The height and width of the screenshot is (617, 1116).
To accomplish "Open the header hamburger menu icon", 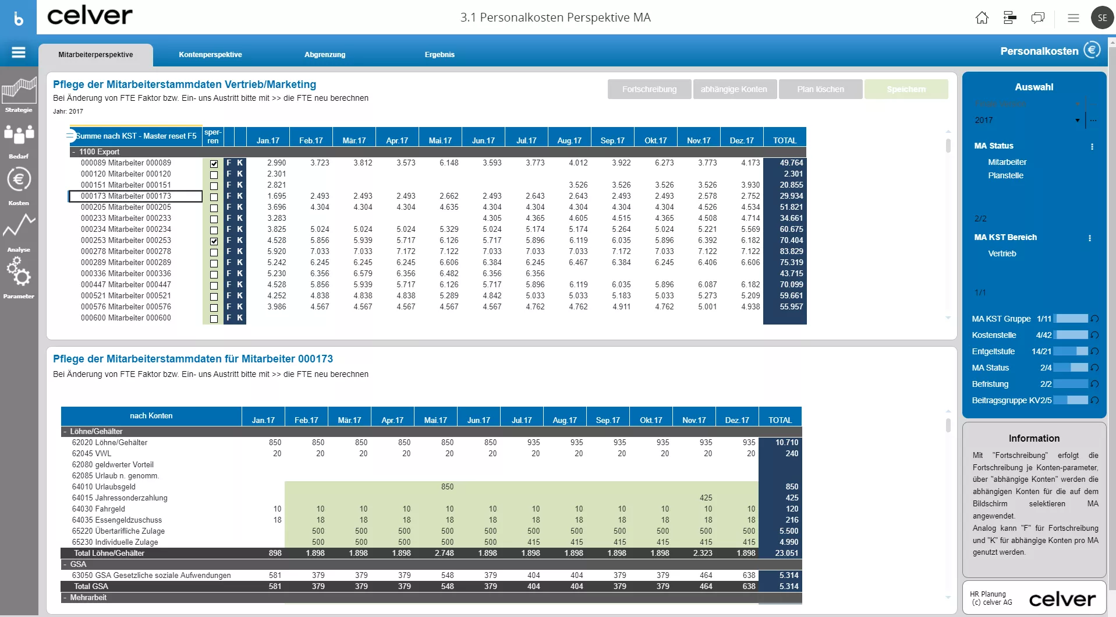I will click(1074, 18).
